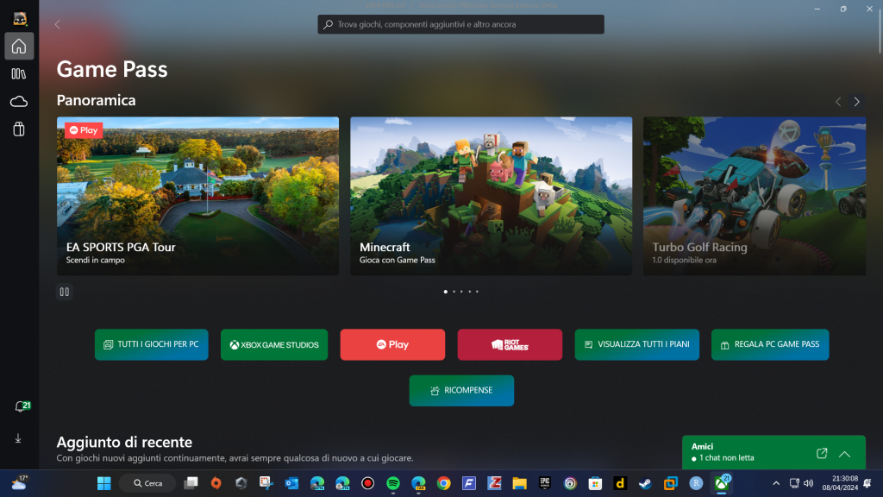883x497 pixels.
Task: Expand the Amici panel chevron
Action: [845, 454]
